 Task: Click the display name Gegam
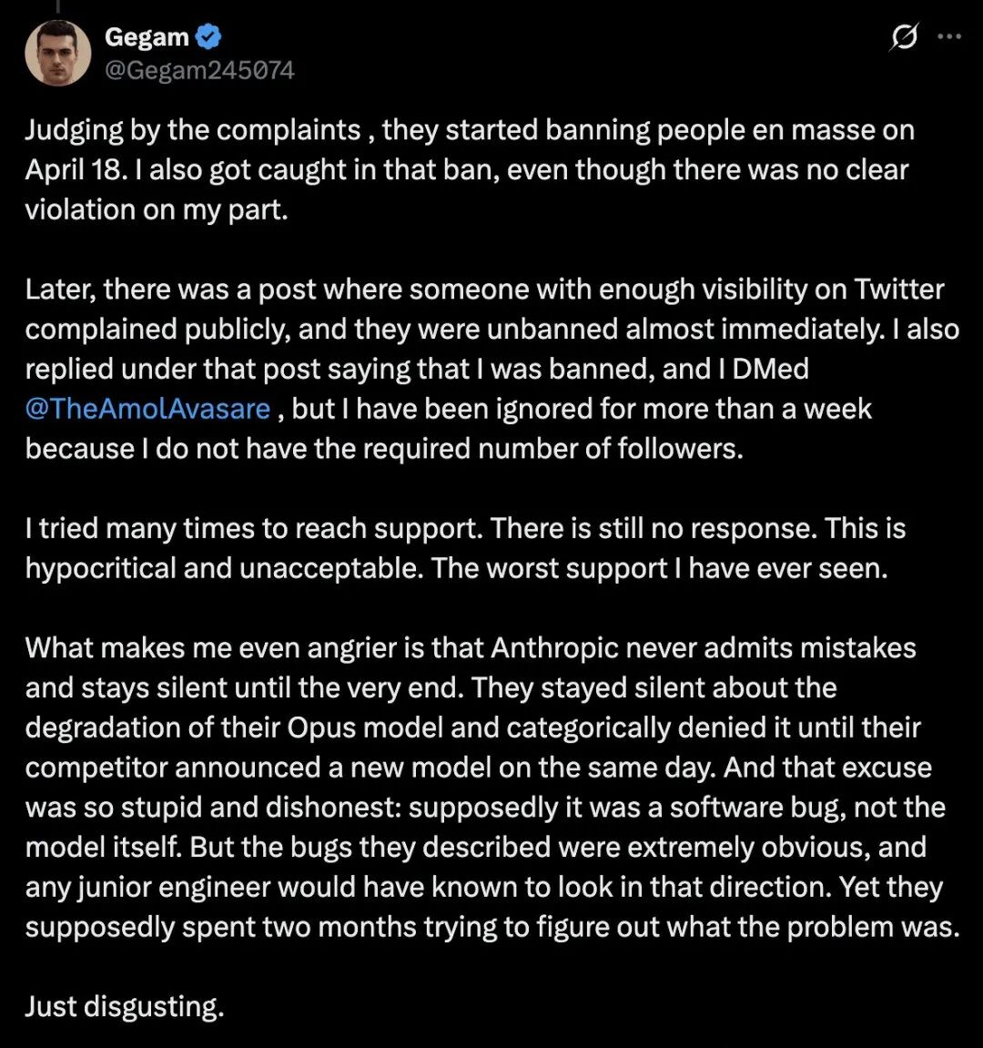147,37
